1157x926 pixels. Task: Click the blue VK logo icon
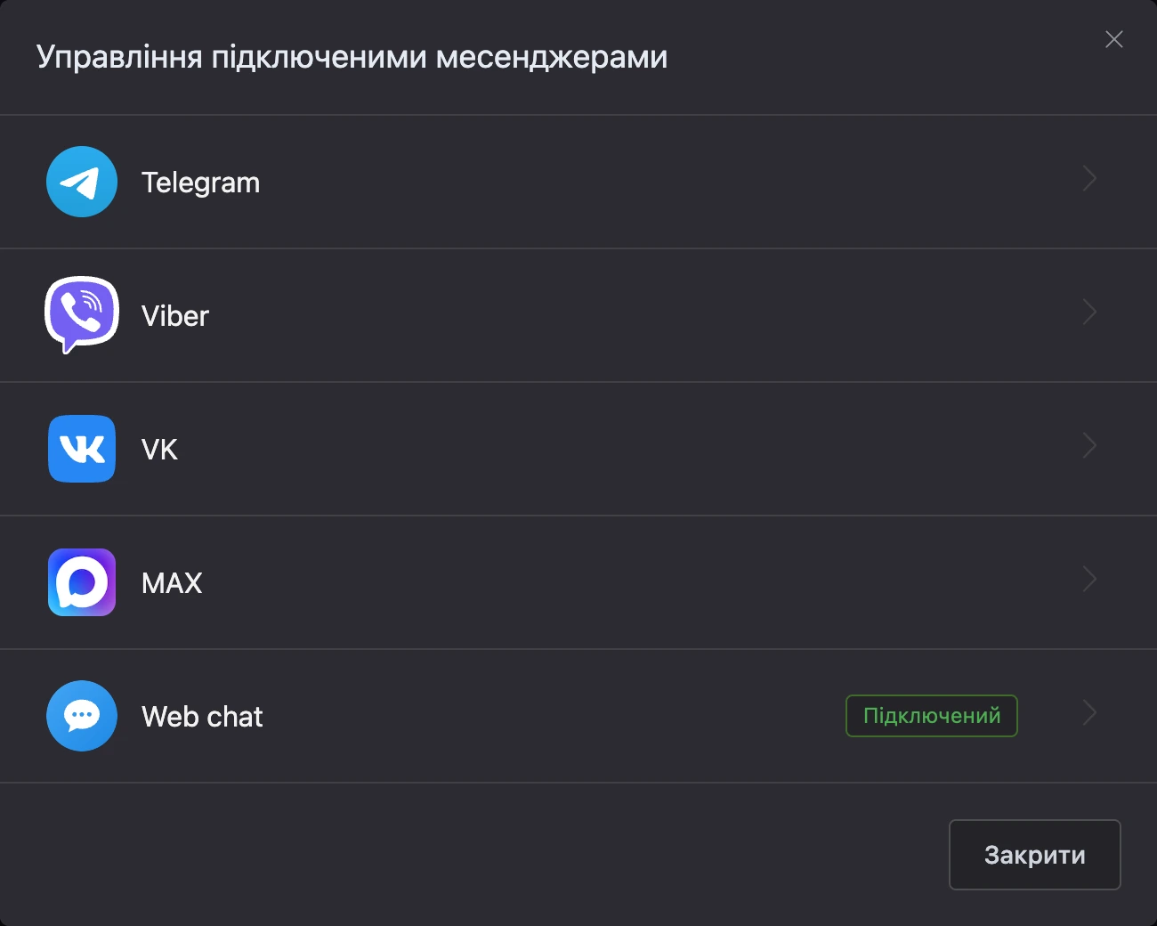(82, 449)
